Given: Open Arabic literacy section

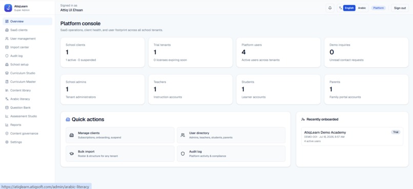Looking at the screenshot, I should tap(27, 99).
